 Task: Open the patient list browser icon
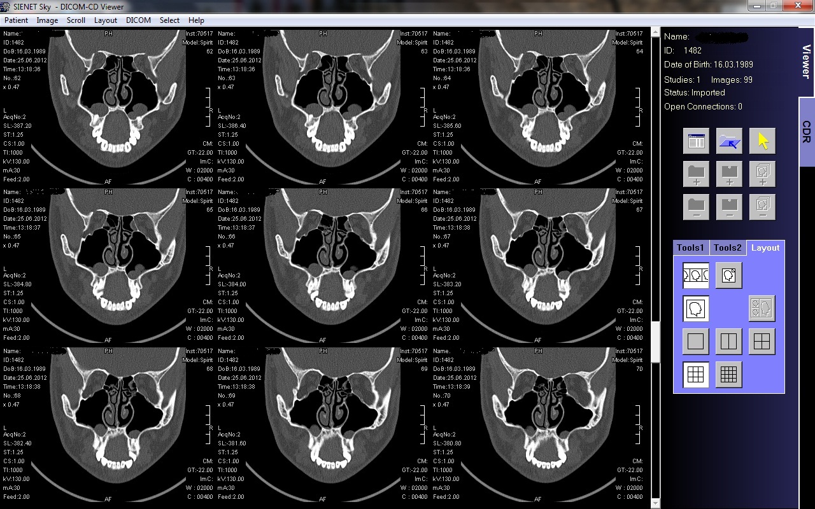696,141
